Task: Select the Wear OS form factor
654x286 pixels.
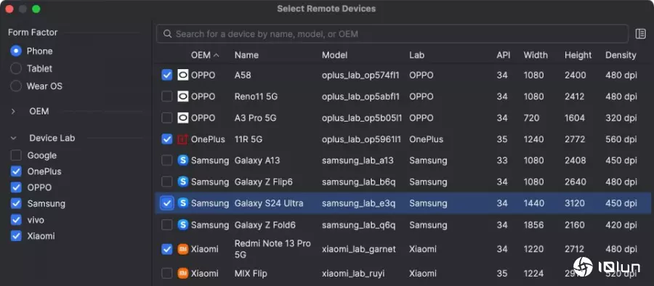Action: 16,86
